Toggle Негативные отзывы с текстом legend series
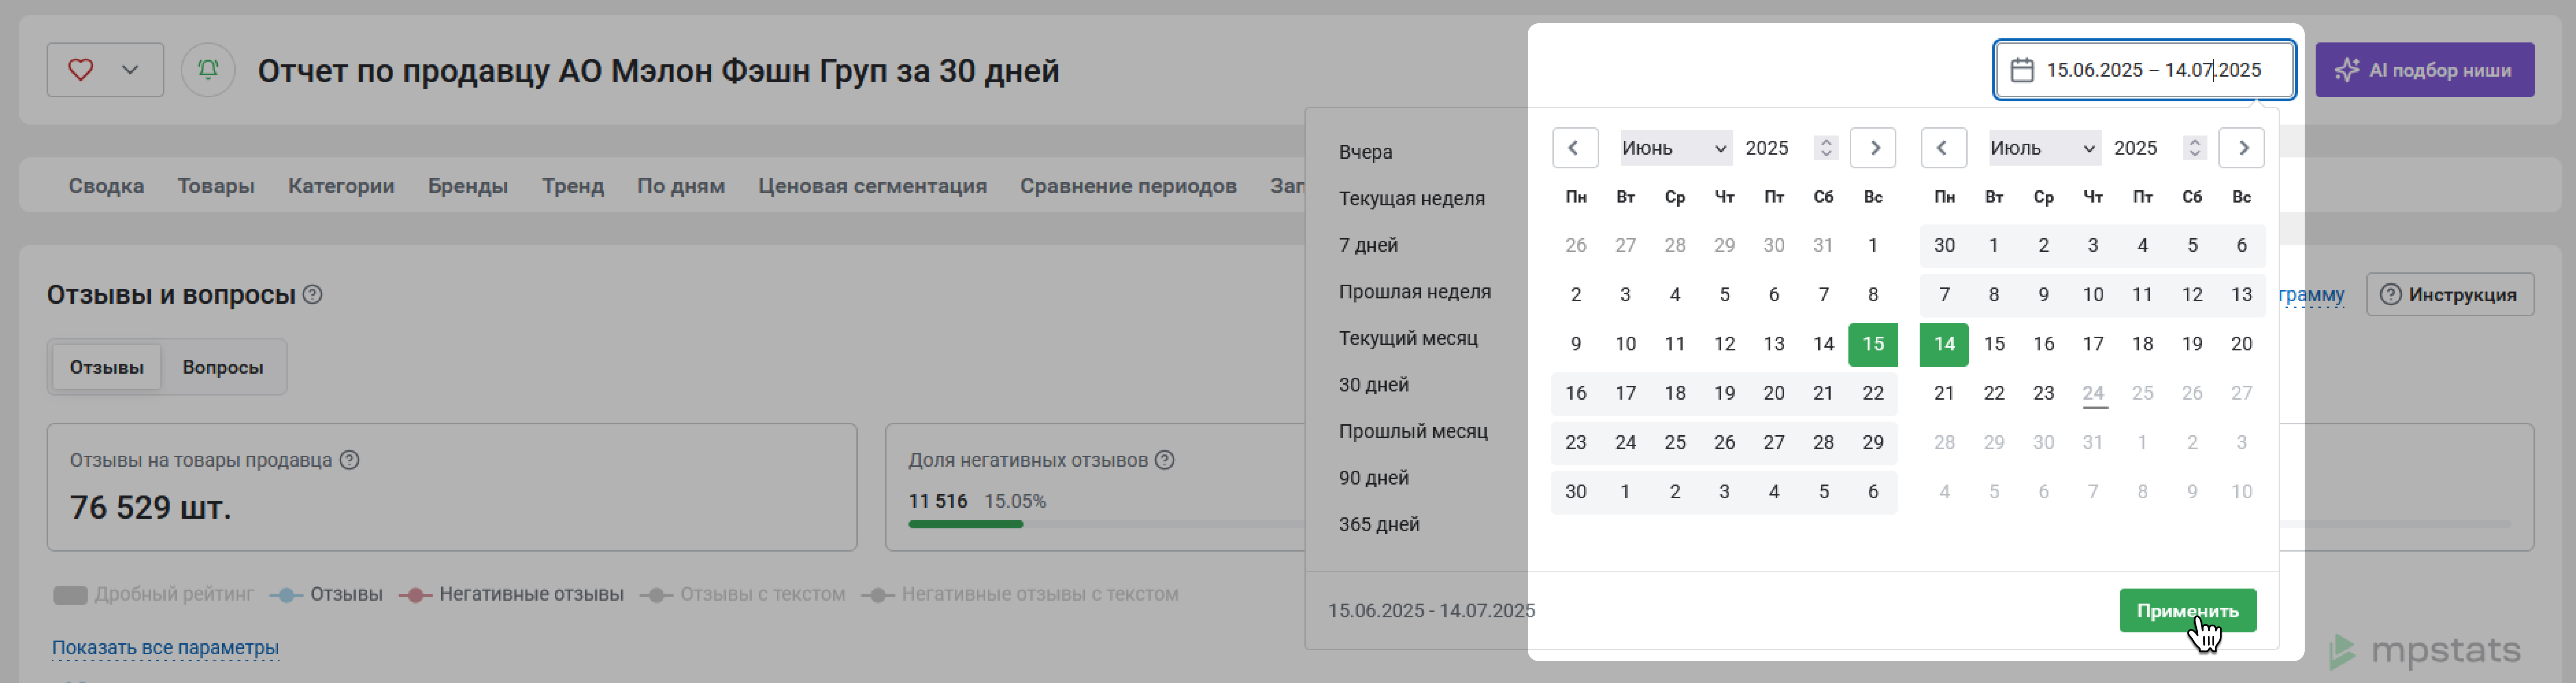This screenshot has width=2576, height=683. (1020, 594)
